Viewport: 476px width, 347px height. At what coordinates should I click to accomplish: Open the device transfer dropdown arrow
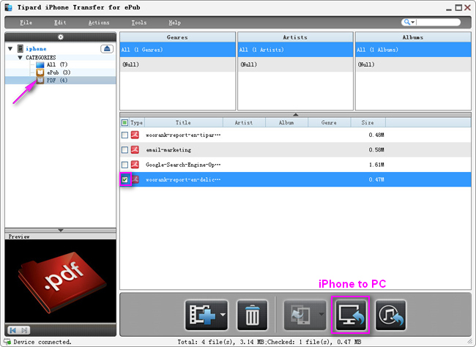coord(321,315)
